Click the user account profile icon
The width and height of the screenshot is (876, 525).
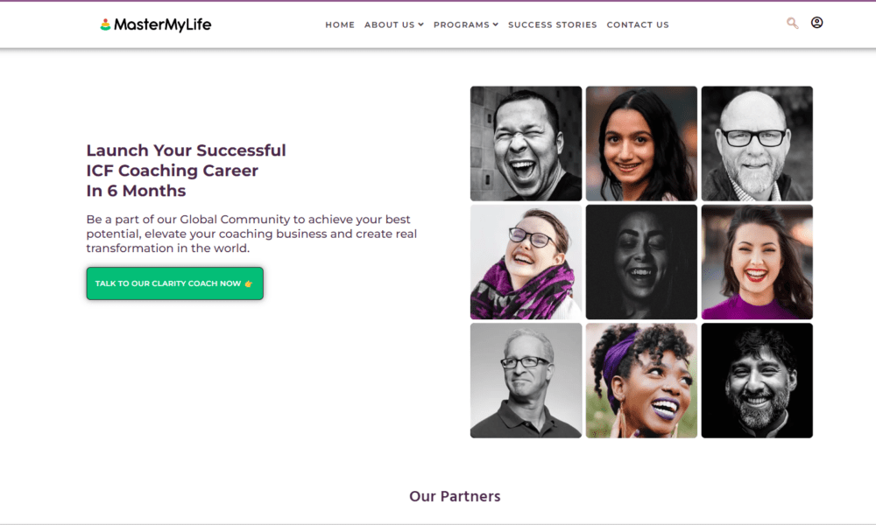coord(816,23)
